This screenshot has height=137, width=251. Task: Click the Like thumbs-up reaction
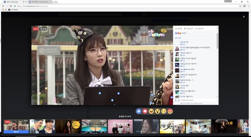(x=139, y=111)
